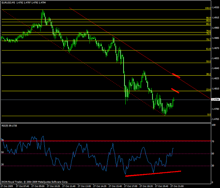The image size is (220, 188).
Task: Select the 27 Oct 21:00 time label
Action: [x=177, y=186]
